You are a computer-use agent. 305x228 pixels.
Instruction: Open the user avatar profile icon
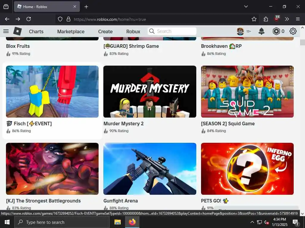[x=240, y=31]
